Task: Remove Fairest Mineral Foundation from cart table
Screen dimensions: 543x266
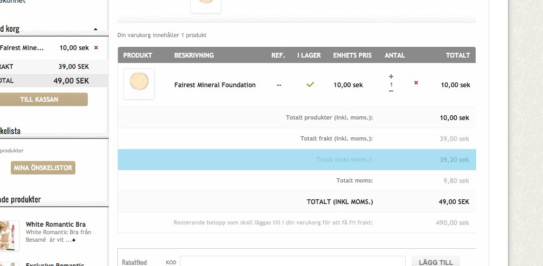Action: click(x=416, y=82)
